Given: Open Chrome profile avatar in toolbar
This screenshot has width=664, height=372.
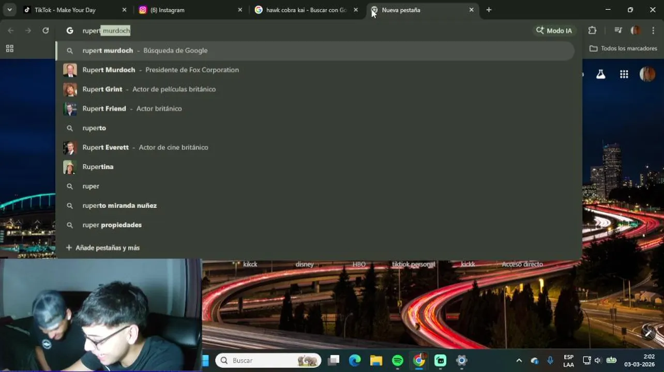Looking at the screenshot, I should (636, 30).
